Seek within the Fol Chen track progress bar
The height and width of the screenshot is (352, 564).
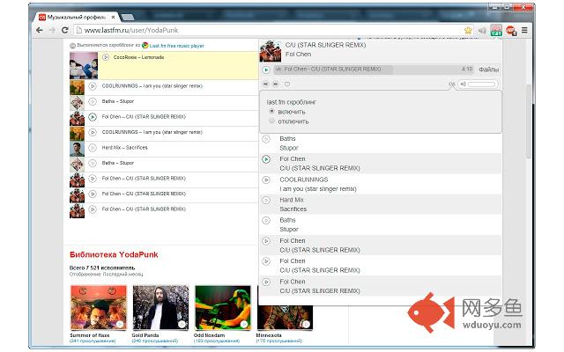click(x=374, y=70)
